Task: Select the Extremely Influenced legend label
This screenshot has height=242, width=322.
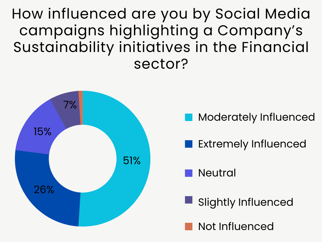Action: point(252,144)
